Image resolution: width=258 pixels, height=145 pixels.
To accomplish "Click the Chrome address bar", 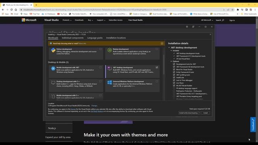I will pos(122,10).
